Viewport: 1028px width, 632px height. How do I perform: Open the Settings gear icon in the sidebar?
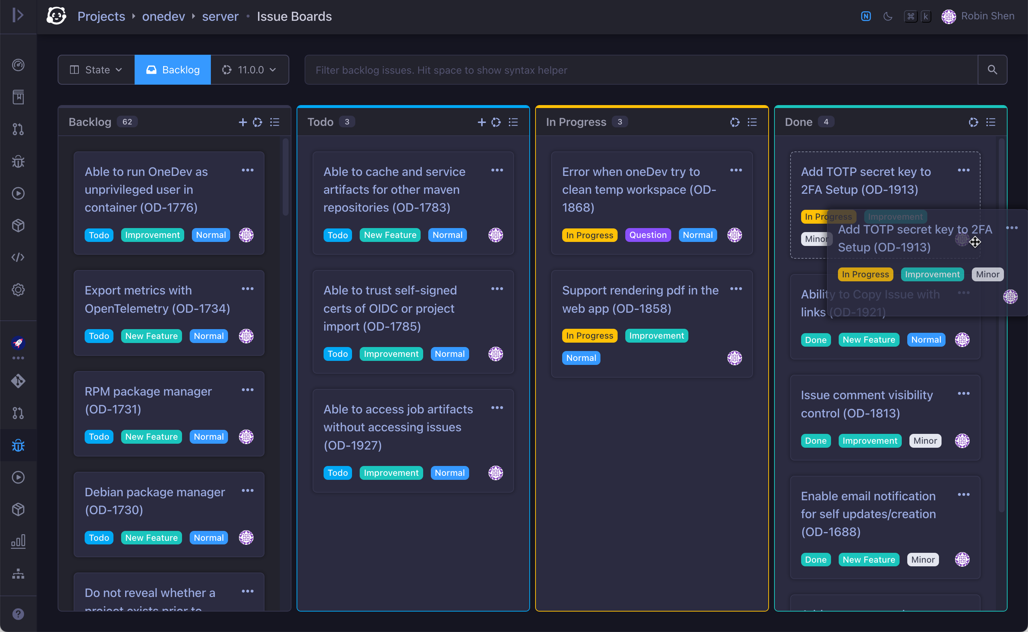(x=18, y=290)
